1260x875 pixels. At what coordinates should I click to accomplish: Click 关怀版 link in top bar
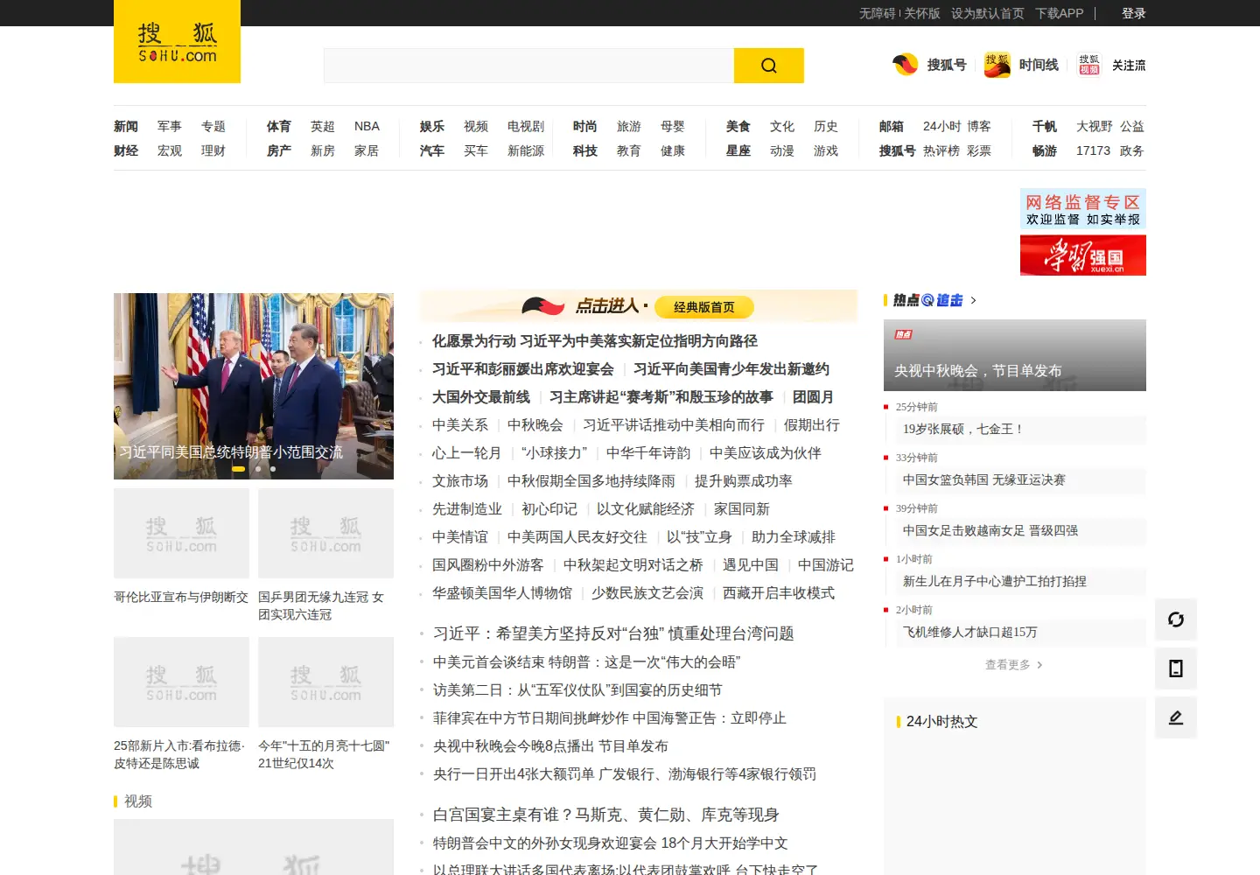click(x=922, y=13)
